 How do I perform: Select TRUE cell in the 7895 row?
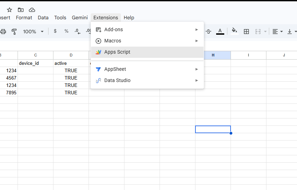[x=71, y=93]
